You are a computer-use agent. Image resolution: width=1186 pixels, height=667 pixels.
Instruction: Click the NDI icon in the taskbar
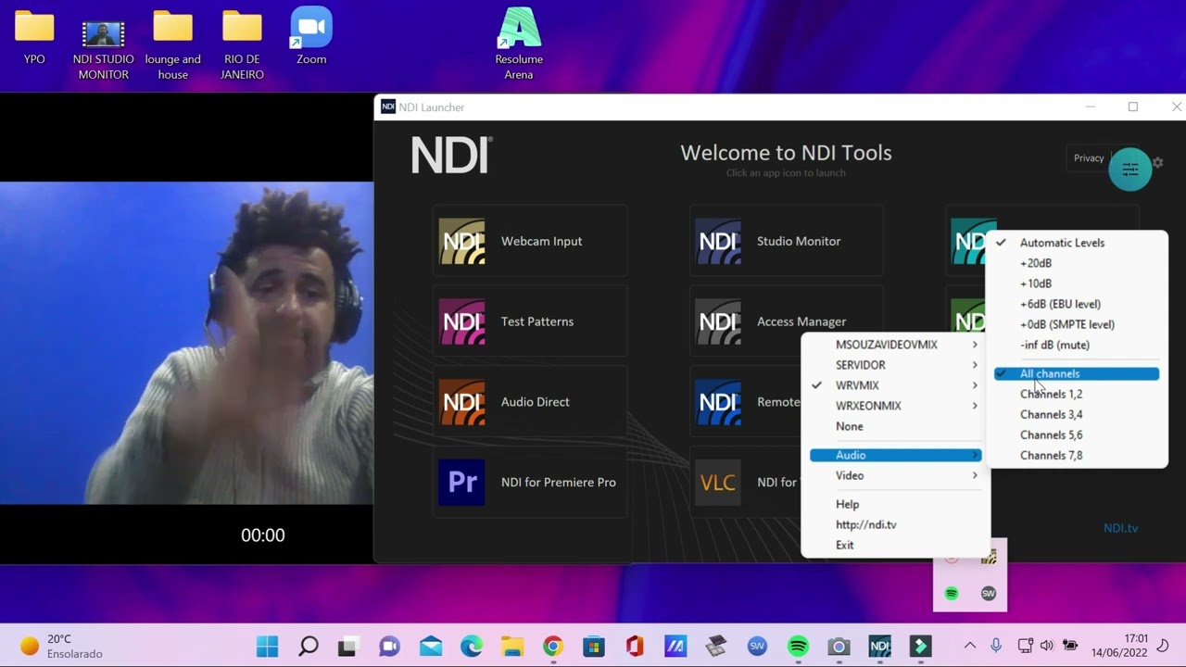pyautogui.click(x=879, y=646)
